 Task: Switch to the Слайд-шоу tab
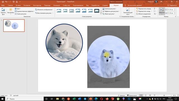[66, 5]
